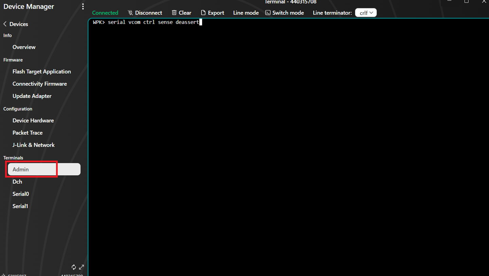The height and width of the screenshot is (276, 489).
Task: Select Packet Trace configuration
Action: click(28, 133)
